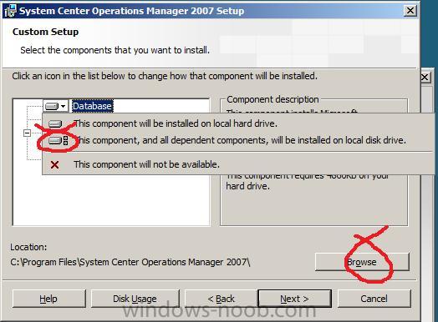Go back with the "< Back" button

pos(221,299)
